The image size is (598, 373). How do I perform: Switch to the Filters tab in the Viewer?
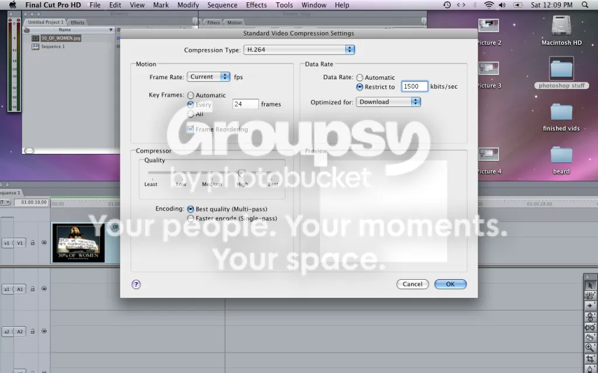click(213, 23)
